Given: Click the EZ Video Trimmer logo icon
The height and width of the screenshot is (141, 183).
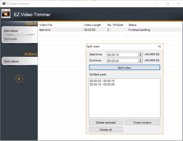Looking at the screenshot, I should (x=6, y=14).
